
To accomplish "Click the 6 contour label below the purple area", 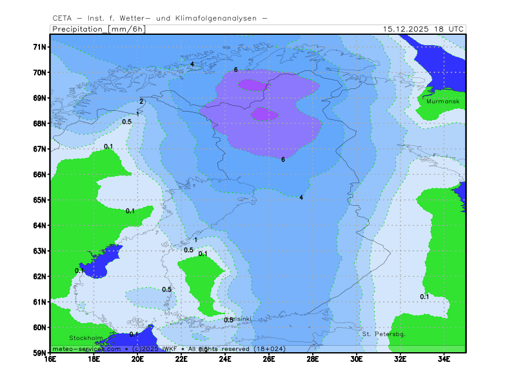I will [283, 159].
